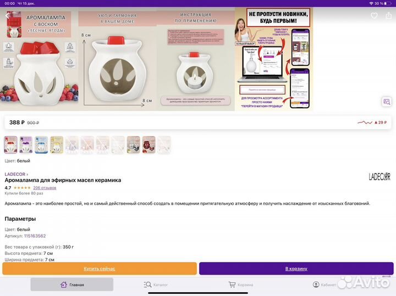Open similar image search icon
Screen dimensions: 396x296
387,102
